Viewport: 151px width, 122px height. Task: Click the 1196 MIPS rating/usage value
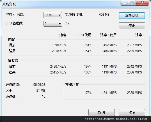(x=109, y=72)
